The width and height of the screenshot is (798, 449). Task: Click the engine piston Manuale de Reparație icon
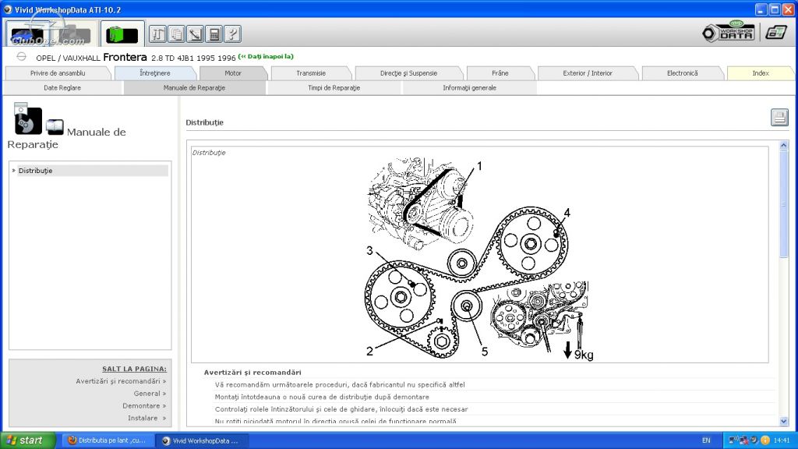tap(28, 119)
